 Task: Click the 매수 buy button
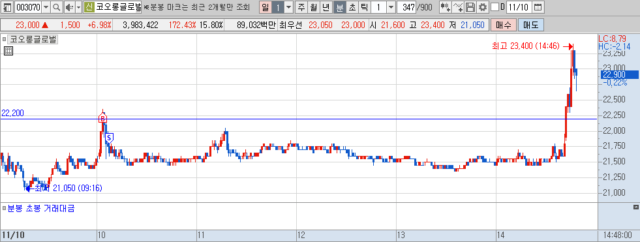point(503,25)
